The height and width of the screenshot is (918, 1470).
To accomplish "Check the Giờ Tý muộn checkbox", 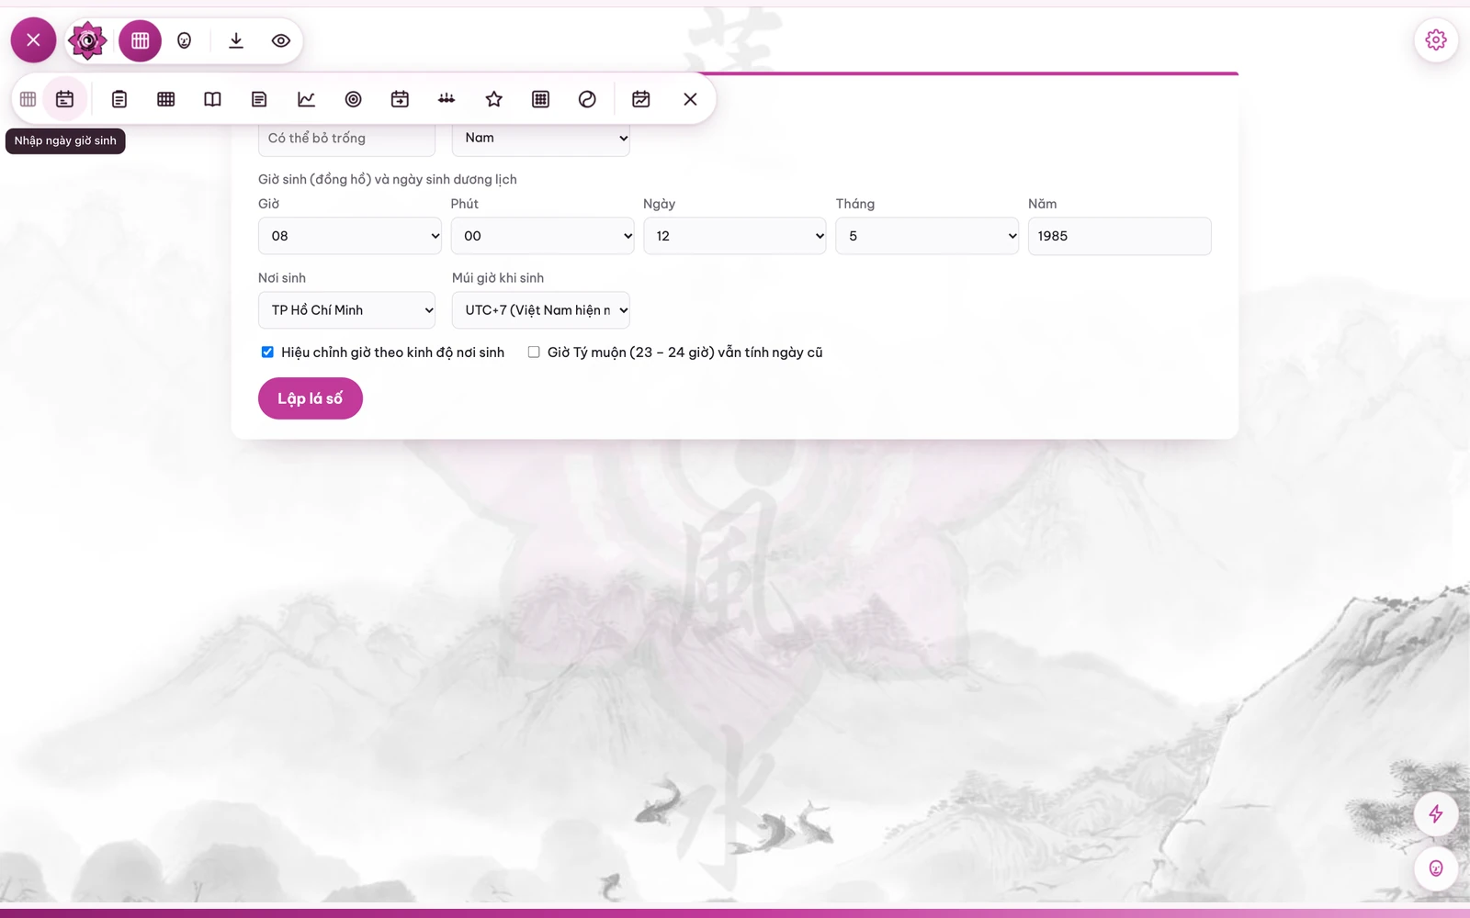I will (x=534, y=353).
